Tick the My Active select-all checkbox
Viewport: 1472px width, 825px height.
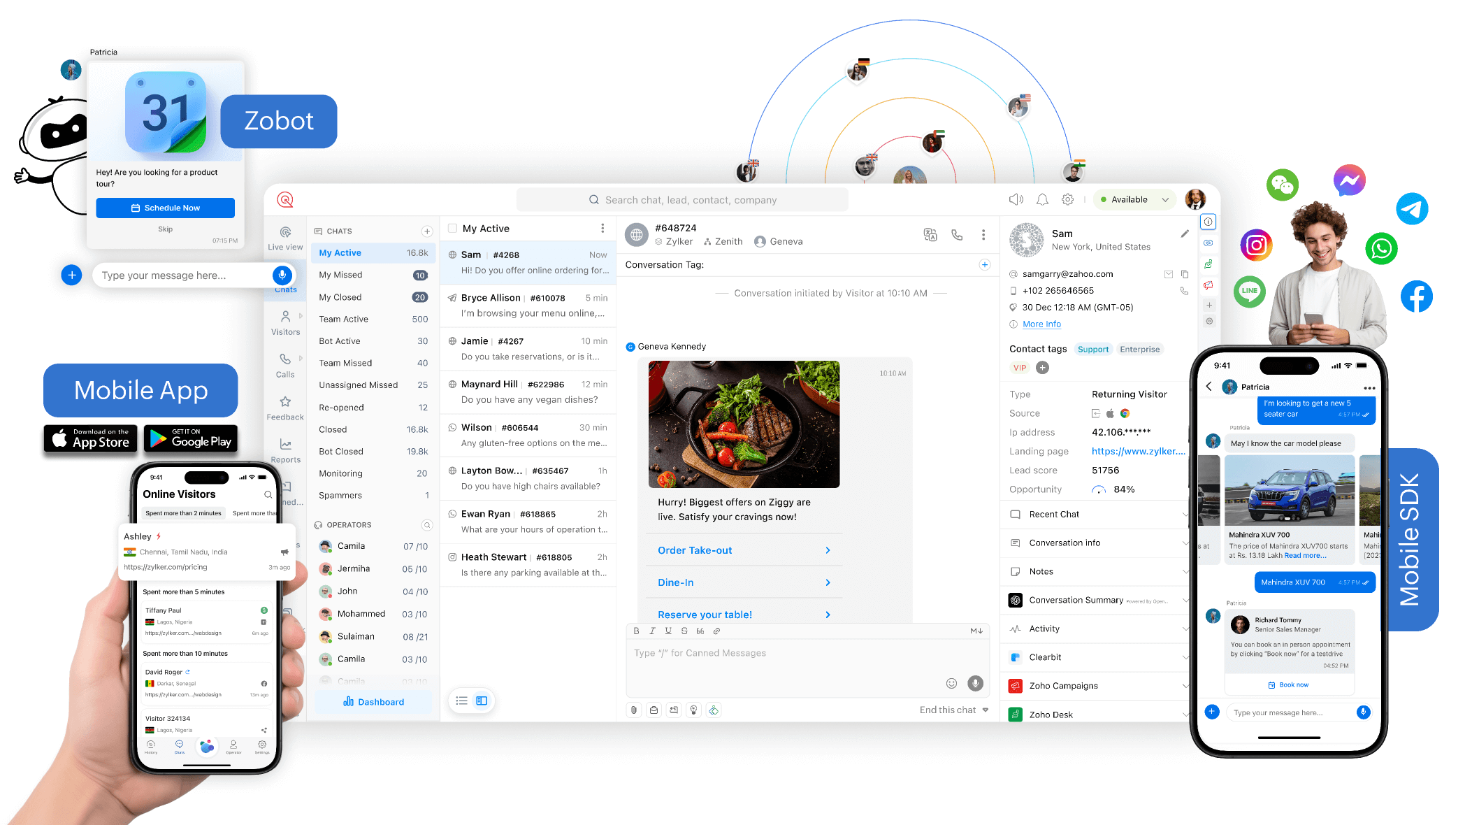click(x=453, y=229)
